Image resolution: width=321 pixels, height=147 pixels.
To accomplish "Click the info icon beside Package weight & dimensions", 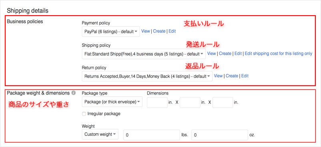I will [74, 93].
